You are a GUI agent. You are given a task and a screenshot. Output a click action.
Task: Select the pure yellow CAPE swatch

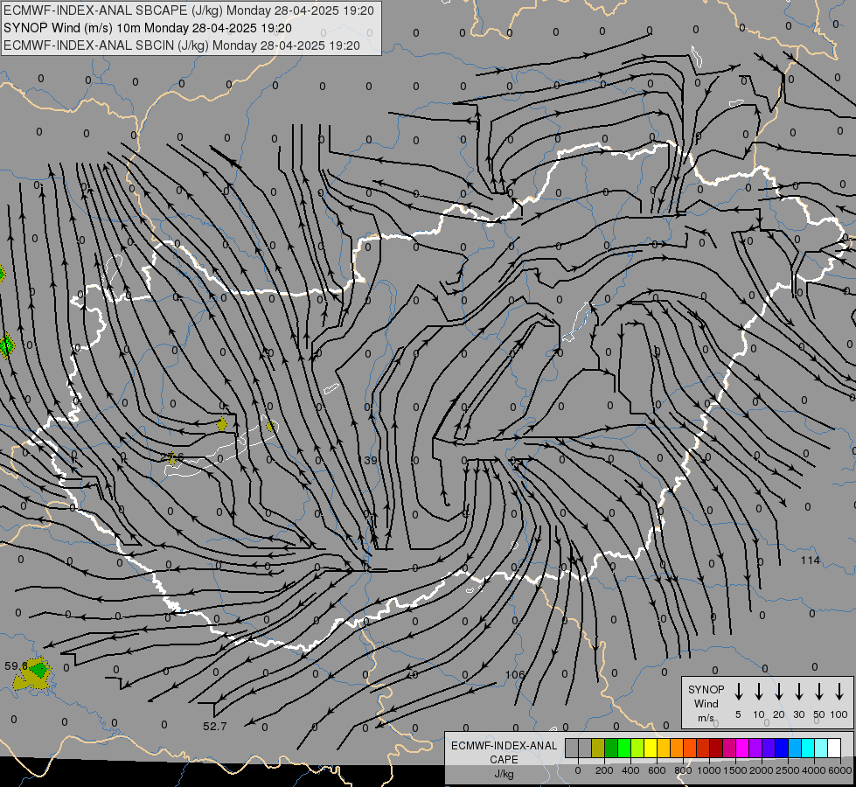pyautogui.click(x=651, y=748)
